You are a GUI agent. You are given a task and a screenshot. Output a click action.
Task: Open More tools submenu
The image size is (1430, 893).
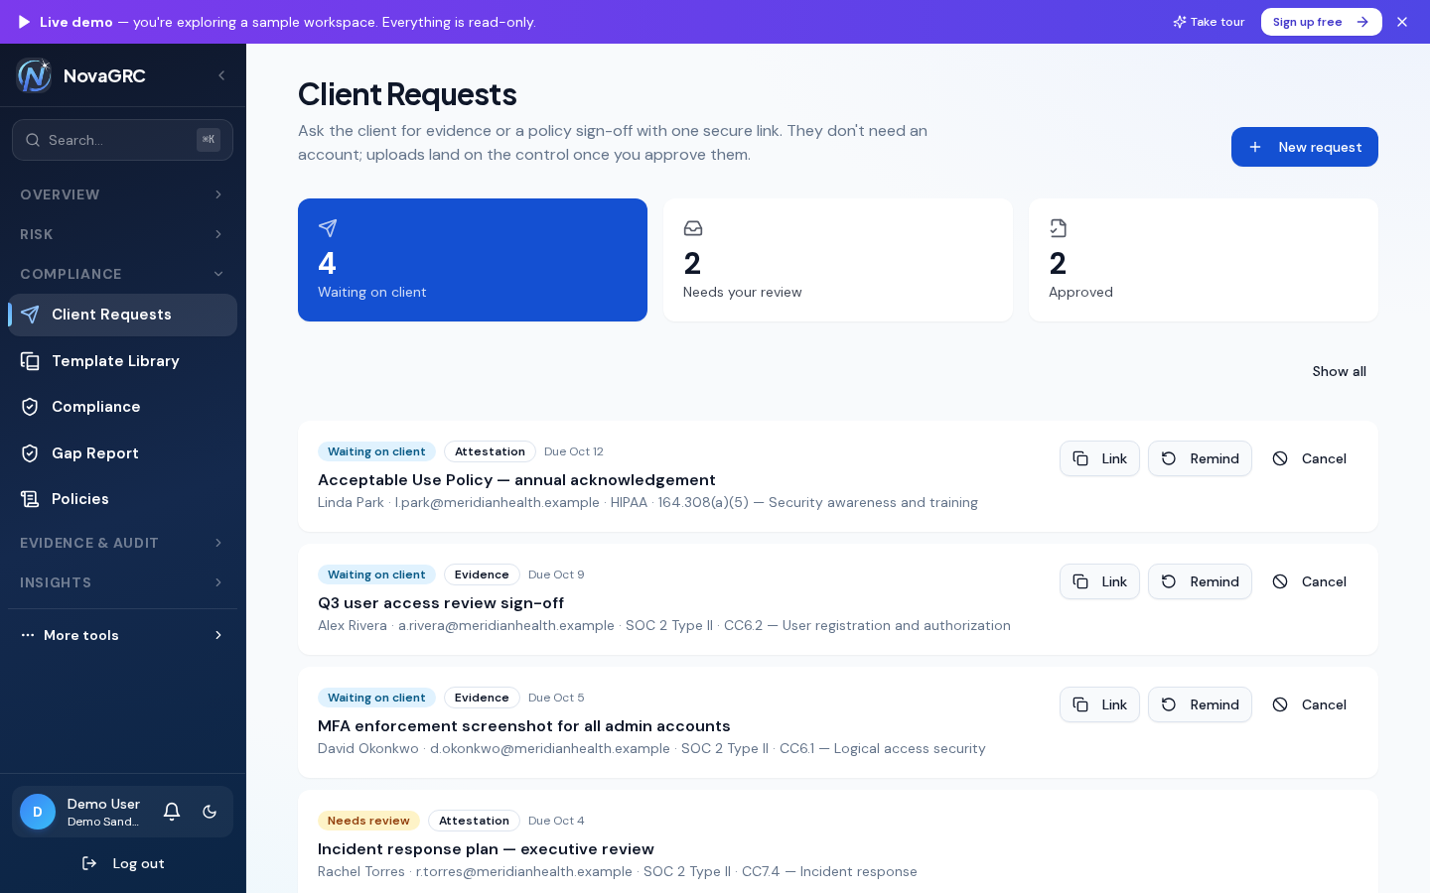(122, 635)
